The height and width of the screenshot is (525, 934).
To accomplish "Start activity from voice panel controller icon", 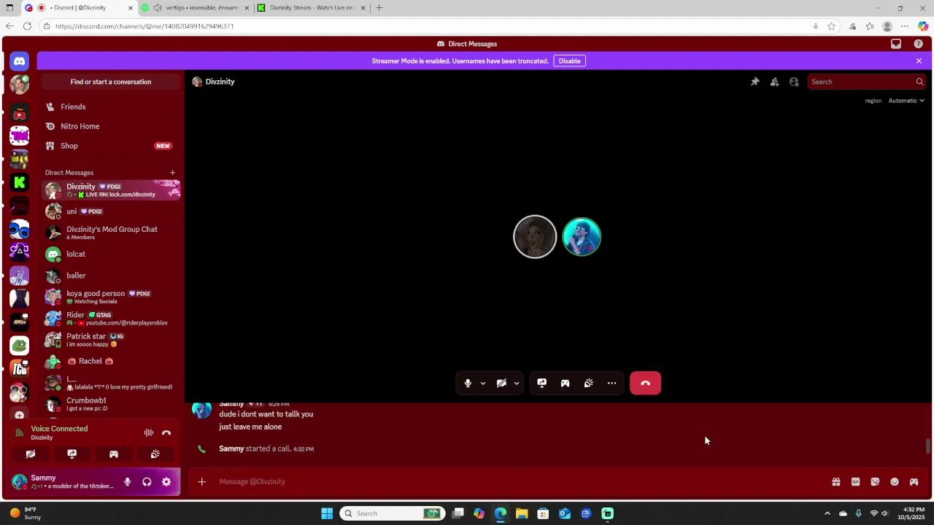I will [x=114, y=454].
